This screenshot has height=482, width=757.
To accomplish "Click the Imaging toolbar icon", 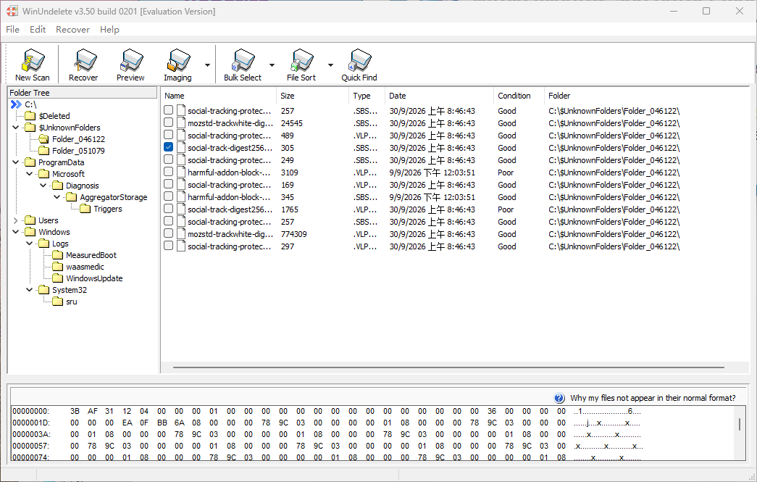I will click(177, 65).
